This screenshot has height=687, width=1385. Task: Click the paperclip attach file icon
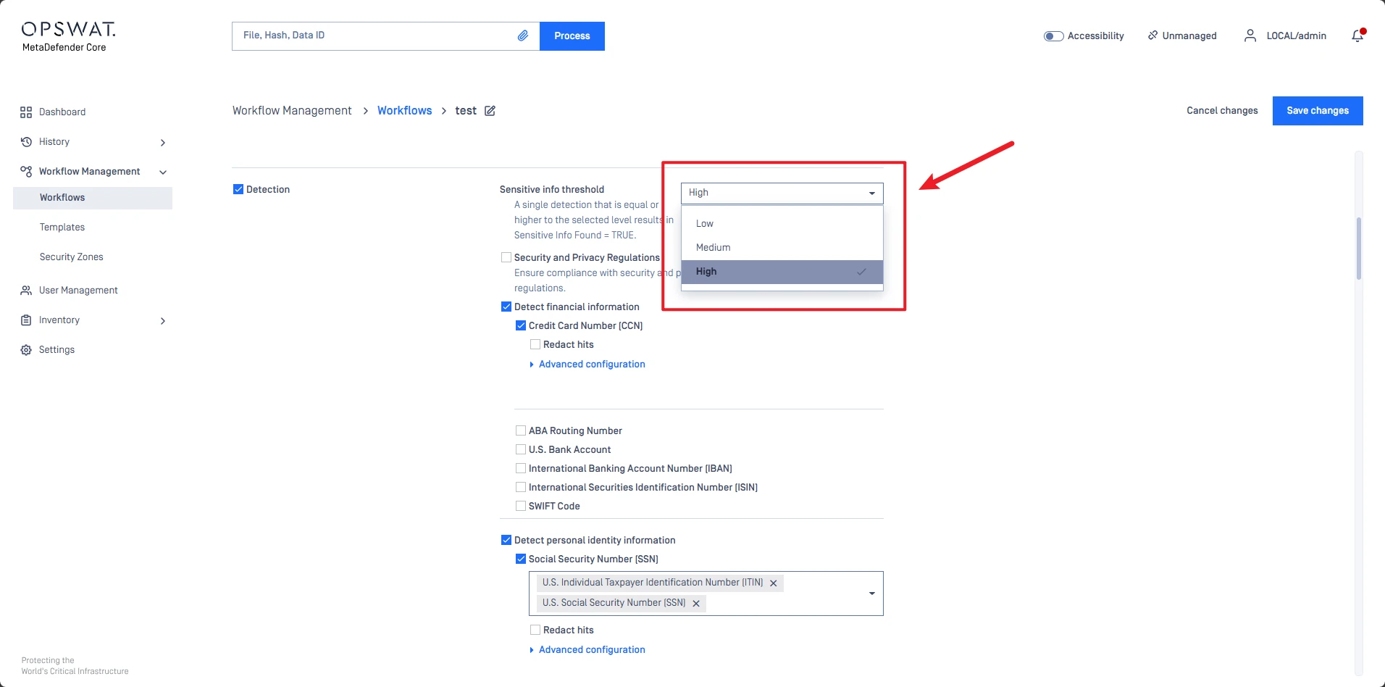click(x=522, y=36)
